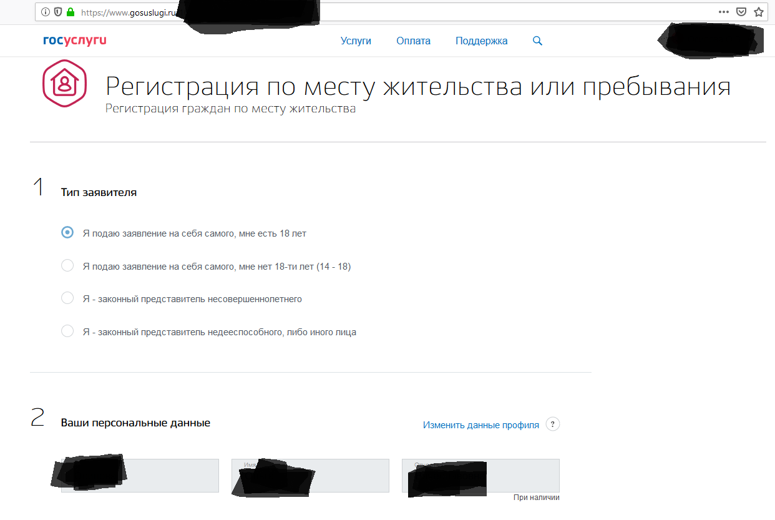
Task: Click the tracking protection shield icon
Action: coord(58,12)
